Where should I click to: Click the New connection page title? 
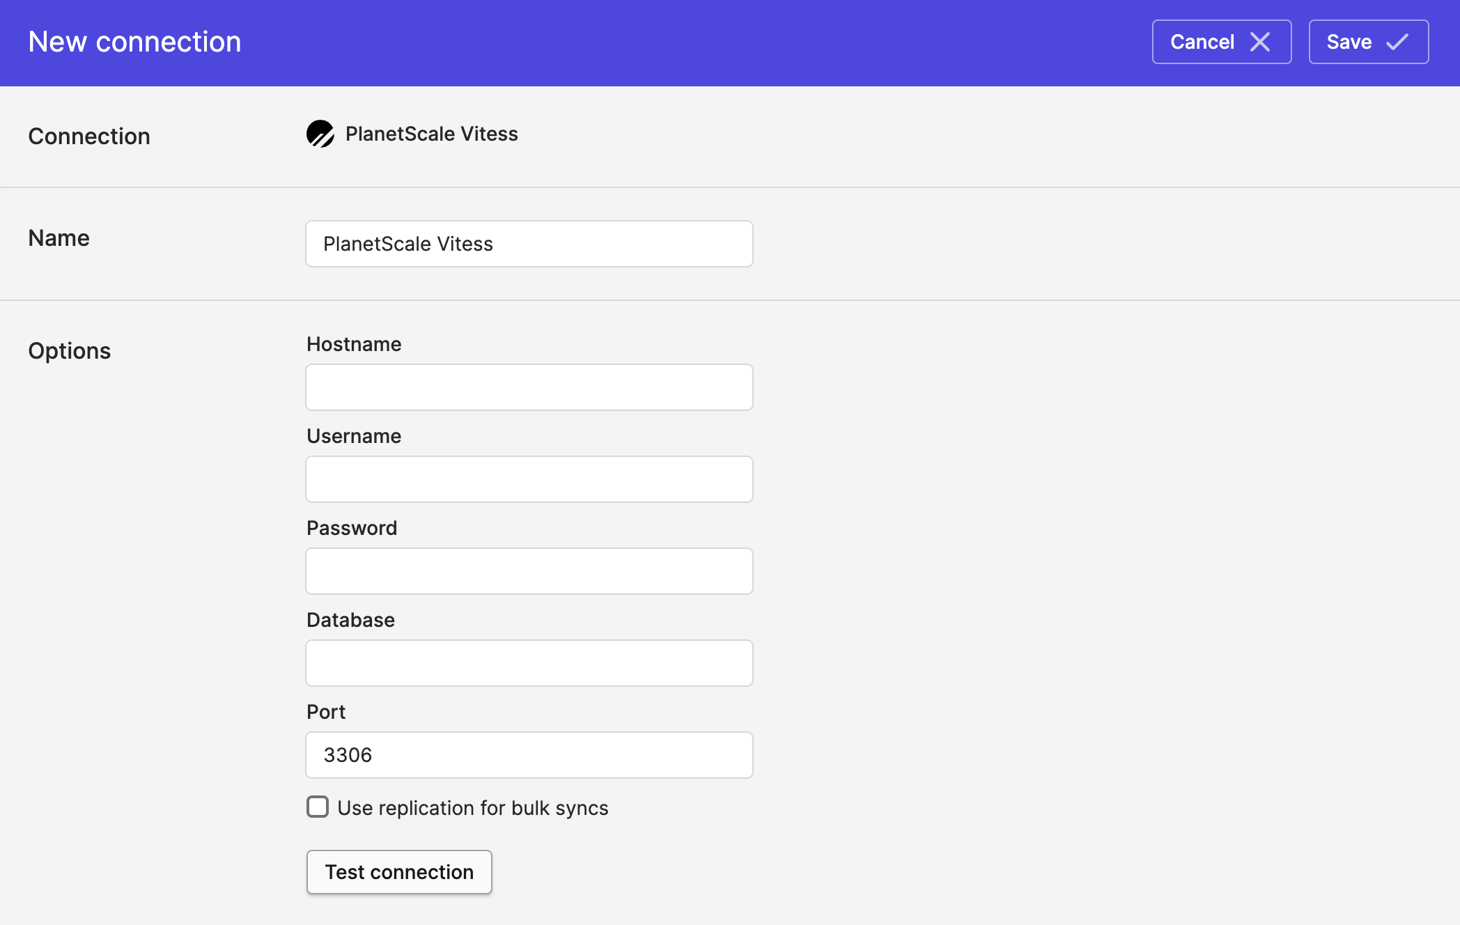[x=134, y=42]
